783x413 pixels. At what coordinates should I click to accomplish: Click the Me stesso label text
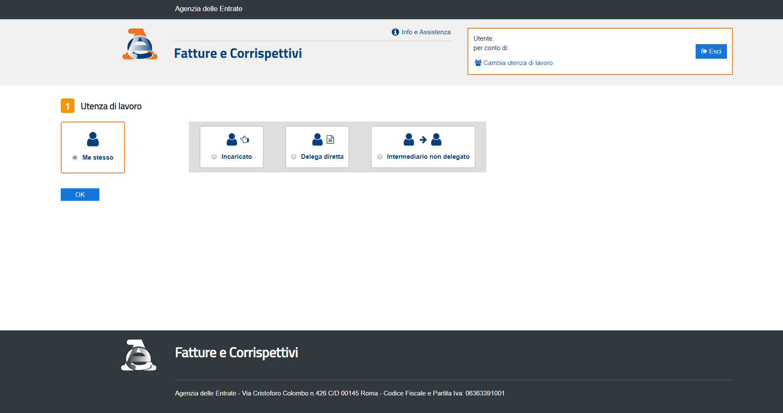pyautogui.click(x=98, y=157)
